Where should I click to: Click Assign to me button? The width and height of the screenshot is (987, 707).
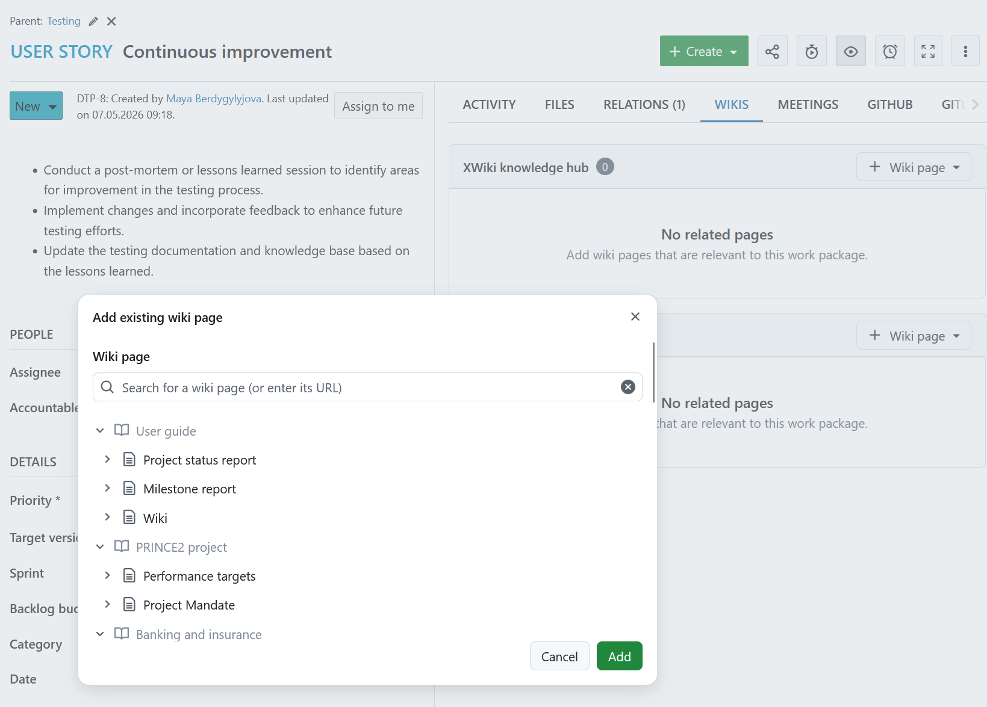tap(378, 106)
